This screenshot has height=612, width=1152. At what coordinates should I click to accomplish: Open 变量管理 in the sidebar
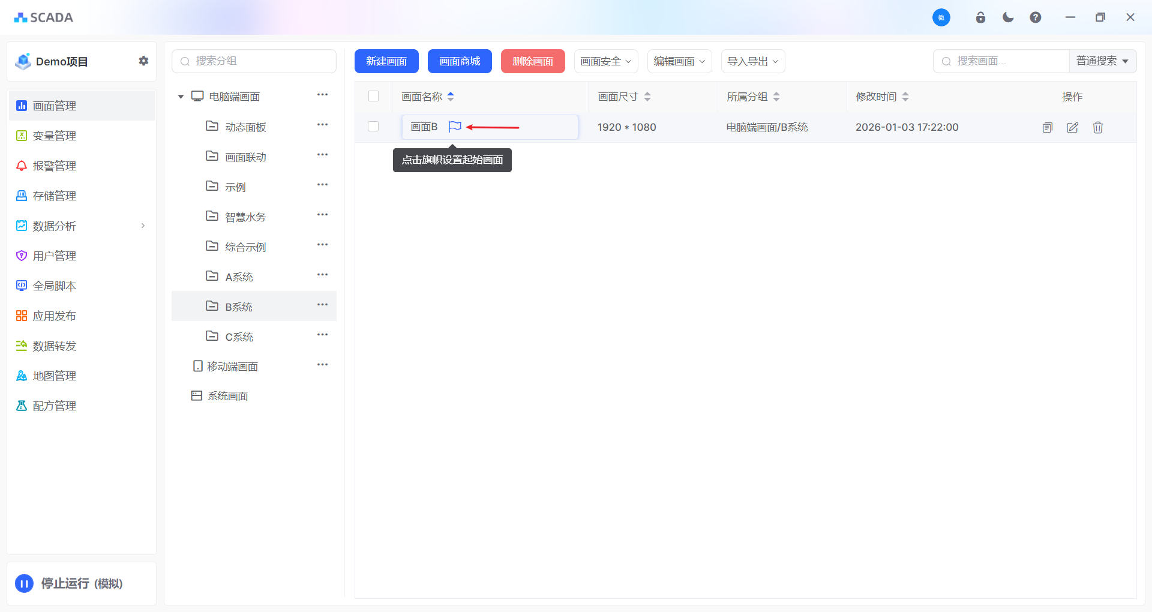(54, 136)
